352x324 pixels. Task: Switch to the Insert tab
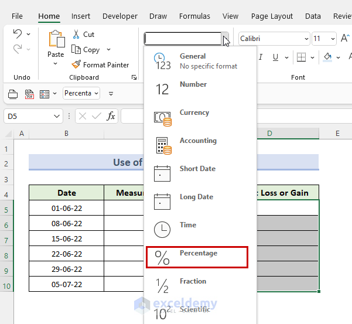click(x=81, y=16)
